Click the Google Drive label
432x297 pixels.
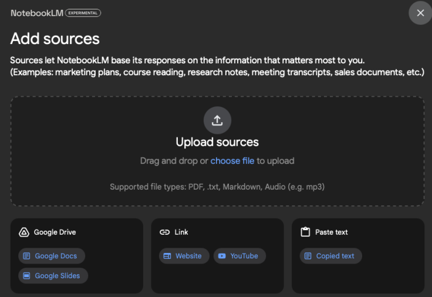(55, 232)
